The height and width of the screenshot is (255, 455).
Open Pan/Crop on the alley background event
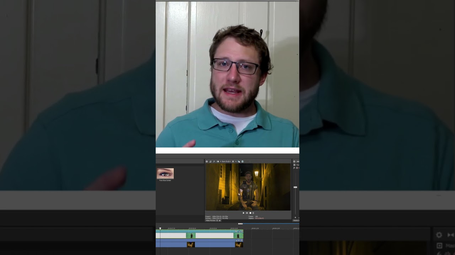pyautogui.click(x=236, y=240)
